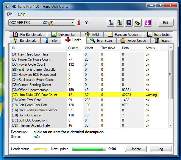
Task: Select the (C9) Soft Read Error Rate row
Action: pos(85,105)
